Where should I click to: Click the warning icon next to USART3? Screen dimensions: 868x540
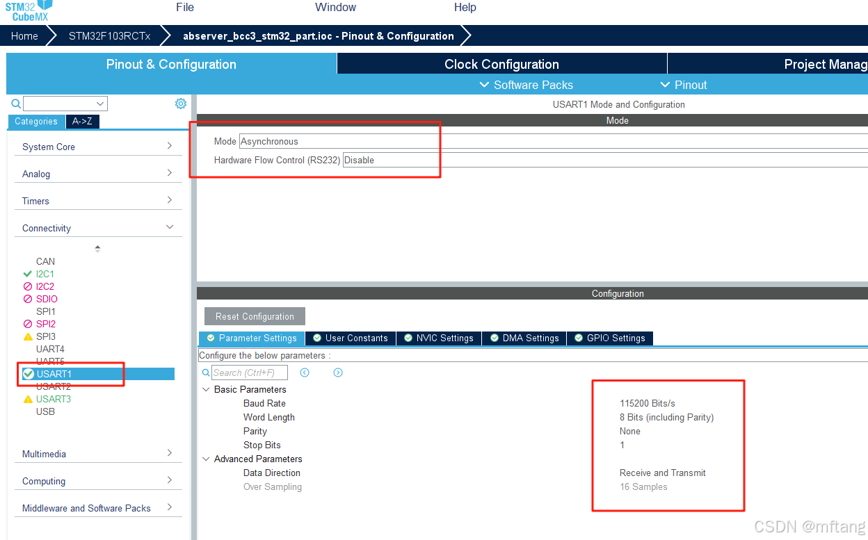[x=28, y=399]
